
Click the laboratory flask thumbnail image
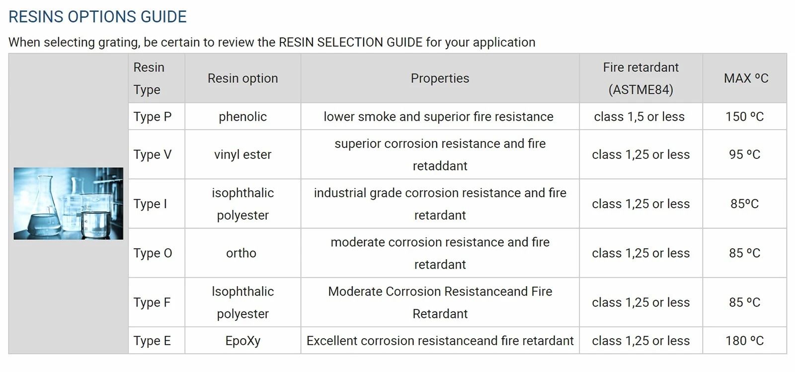tap(69, 204)
